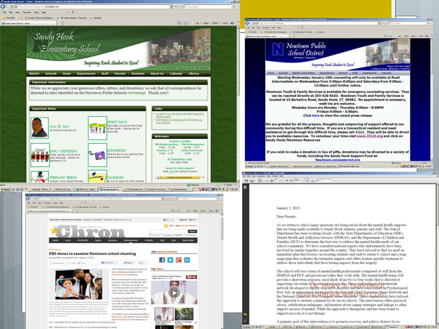
Task: Click Print icon in Sandy Hook browser command bar
Action: coord(197,23)
